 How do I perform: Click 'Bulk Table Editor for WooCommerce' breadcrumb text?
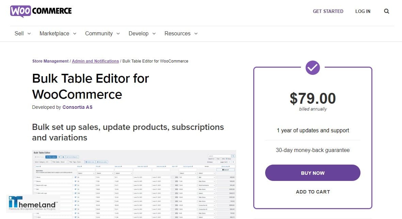tap(155, 61)
